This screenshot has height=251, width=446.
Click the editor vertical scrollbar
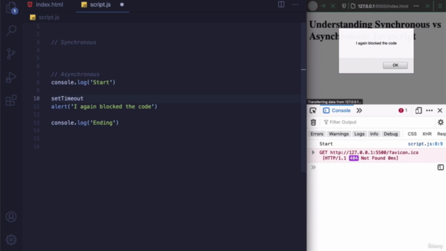[303, 97]
